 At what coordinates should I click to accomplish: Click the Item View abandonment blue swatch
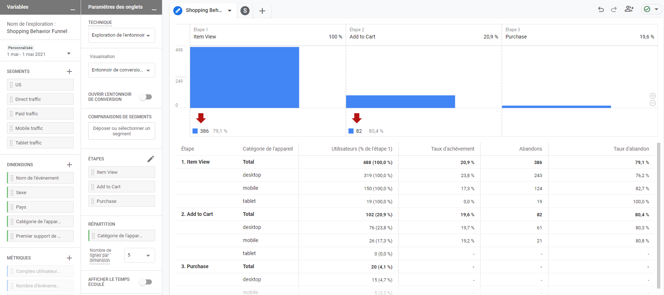coord(195,131)
